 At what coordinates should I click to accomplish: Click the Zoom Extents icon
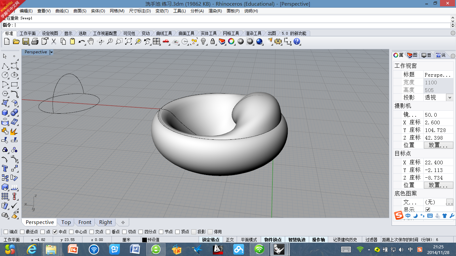click(129, 41)
